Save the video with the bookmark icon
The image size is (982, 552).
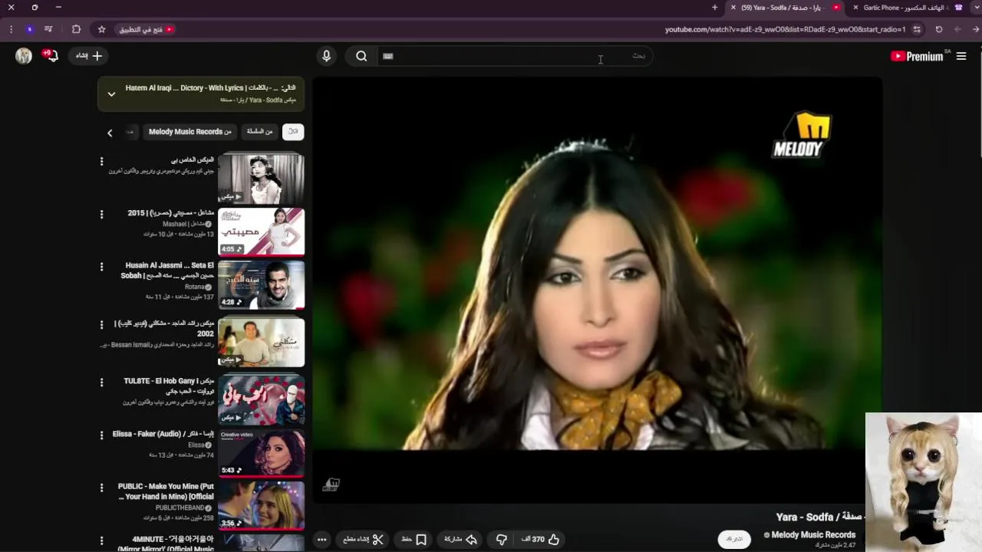[414, 540]
